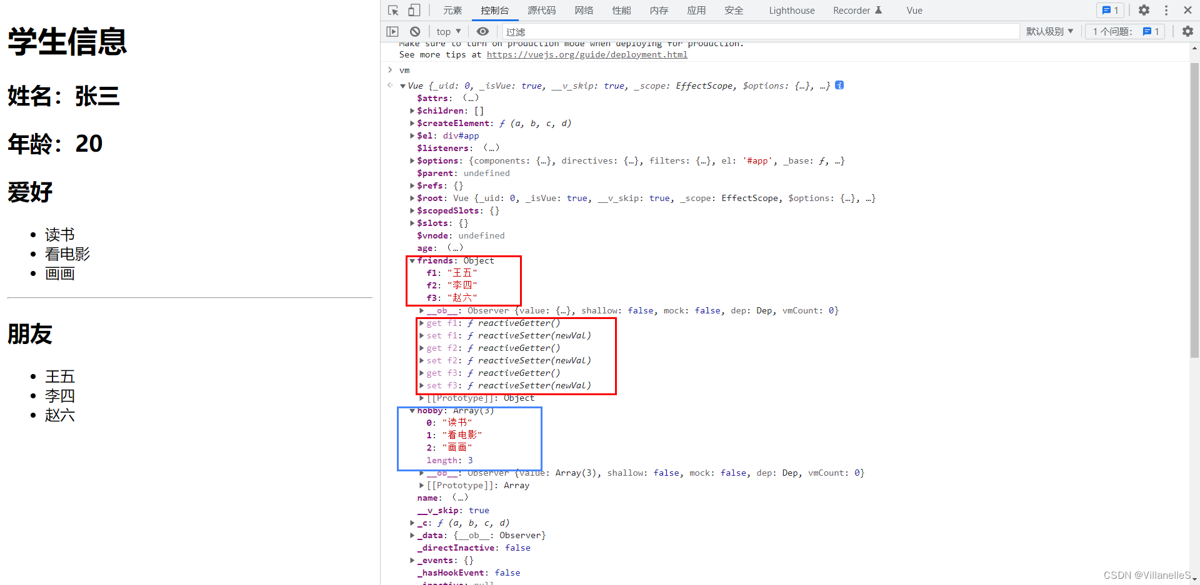
Task: Expand get f2 reactiveGetter
Action: (x=422, y=348)
